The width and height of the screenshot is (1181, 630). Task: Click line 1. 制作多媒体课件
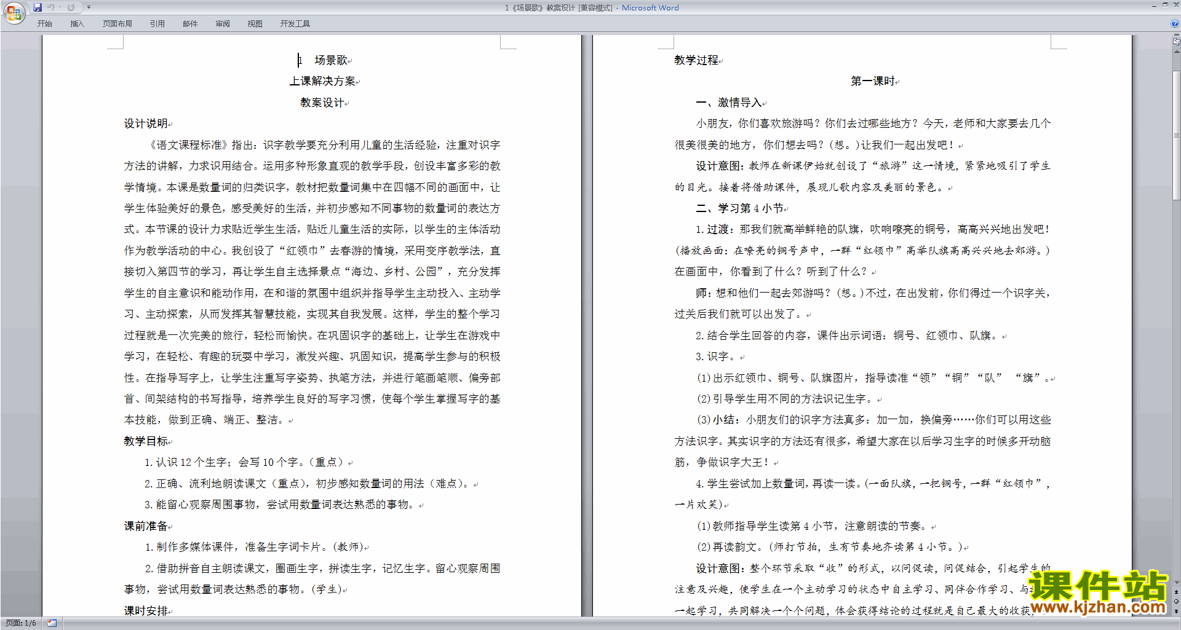[254, 547]
